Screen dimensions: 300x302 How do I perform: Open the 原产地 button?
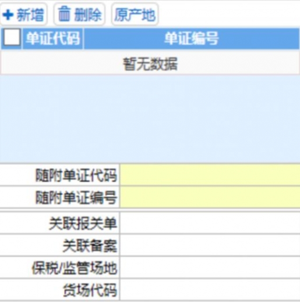click(x=135, y=15)
